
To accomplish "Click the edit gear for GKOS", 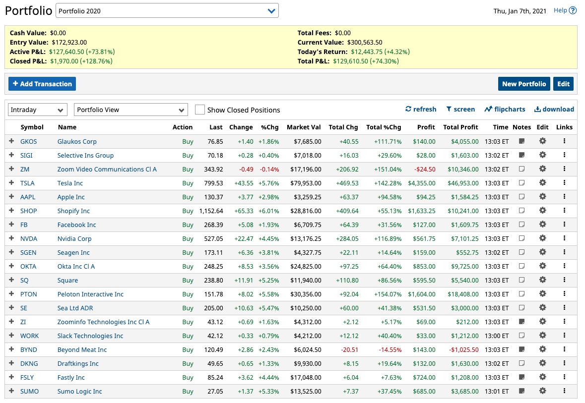I will (542, 141).
